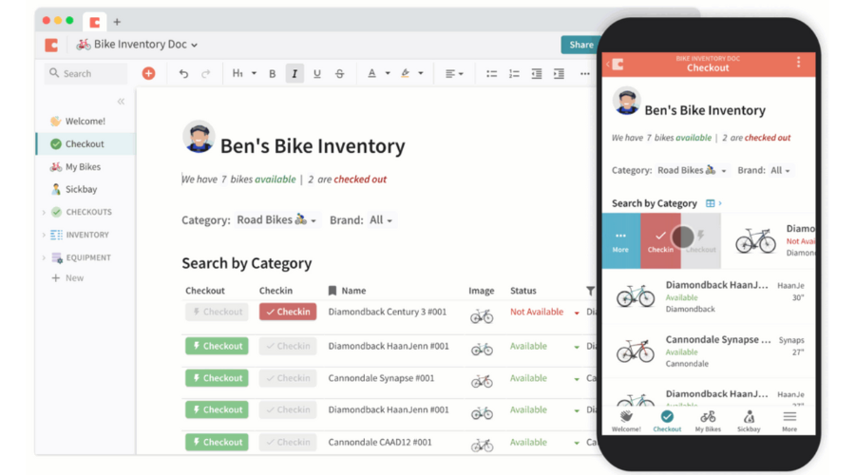
Task: Open the Sickbay page in sidebar
Action: coord(85,189)
